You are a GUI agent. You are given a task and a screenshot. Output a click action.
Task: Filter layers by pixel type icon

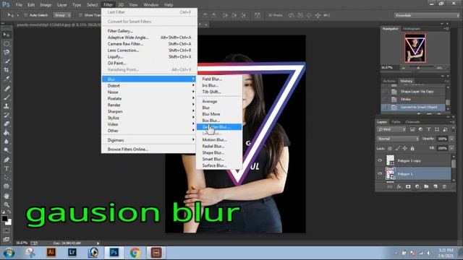(412, 129)
